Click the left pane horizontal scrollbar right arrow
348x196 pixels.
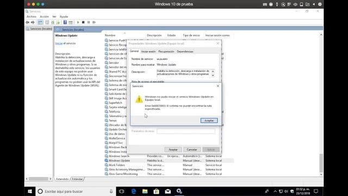(51, 179)
